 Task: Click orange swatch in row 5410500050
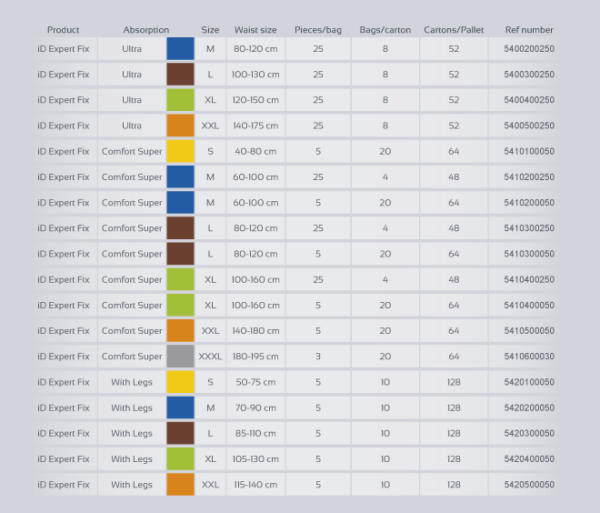click(x=180, y=331)
